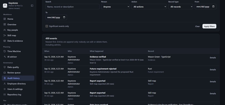Screen dimensions: 225x105
Task: Click Clear to reset filters
Action: (197, 26)
